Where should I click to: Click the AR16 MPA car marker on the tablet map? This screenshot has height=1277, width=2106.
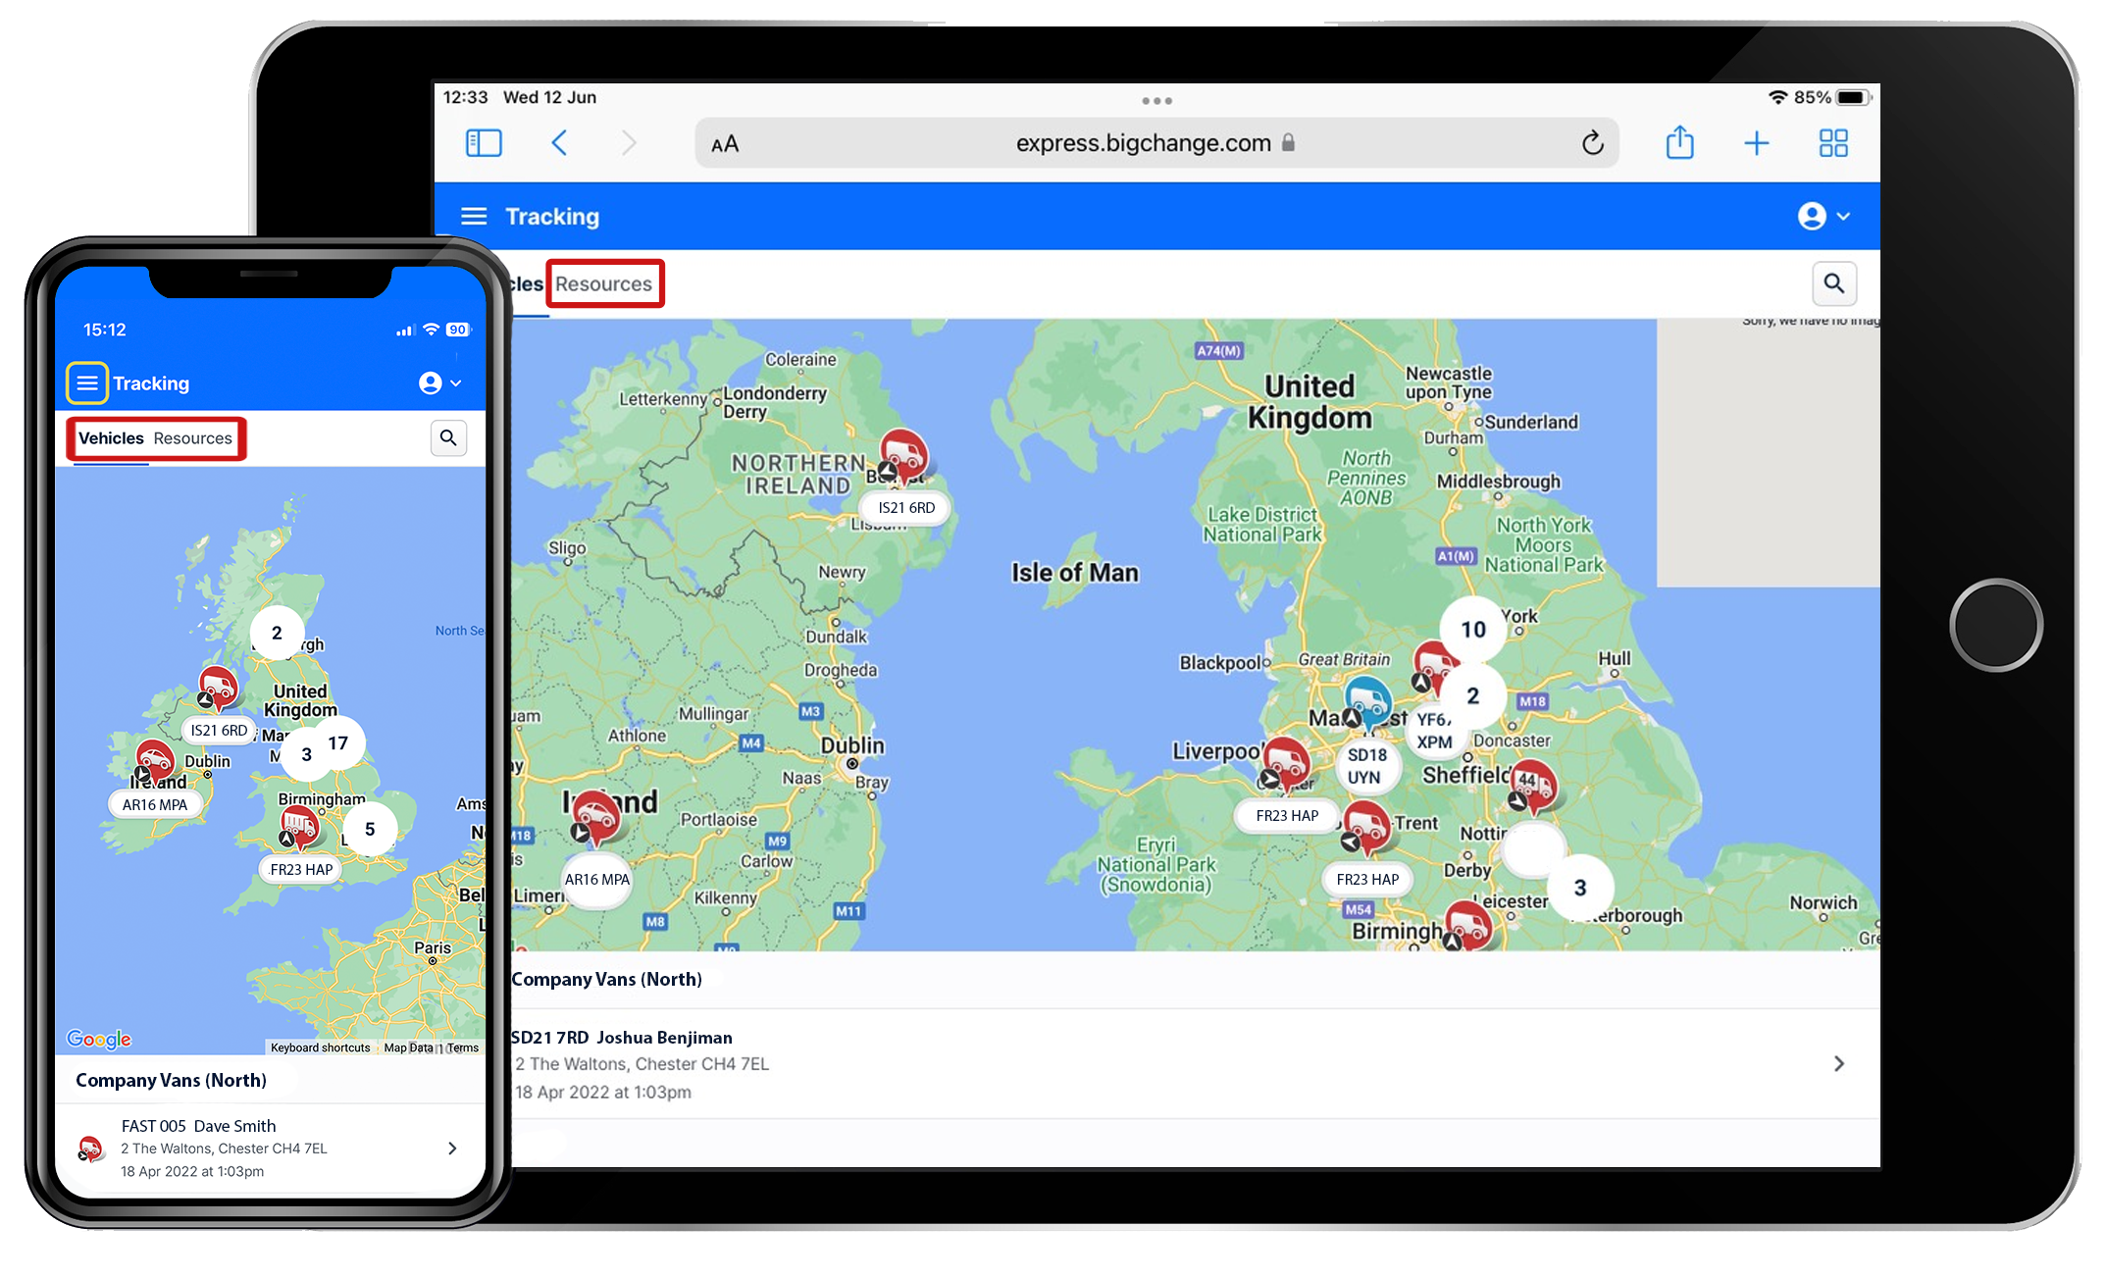pyautogui.click(x=596, y=817)
